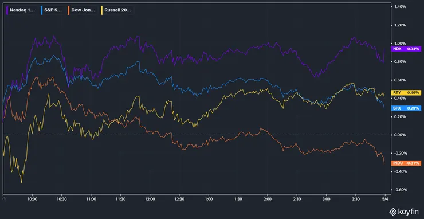
Task: Click the 12:00 time axis label
Action: (150, 199)
